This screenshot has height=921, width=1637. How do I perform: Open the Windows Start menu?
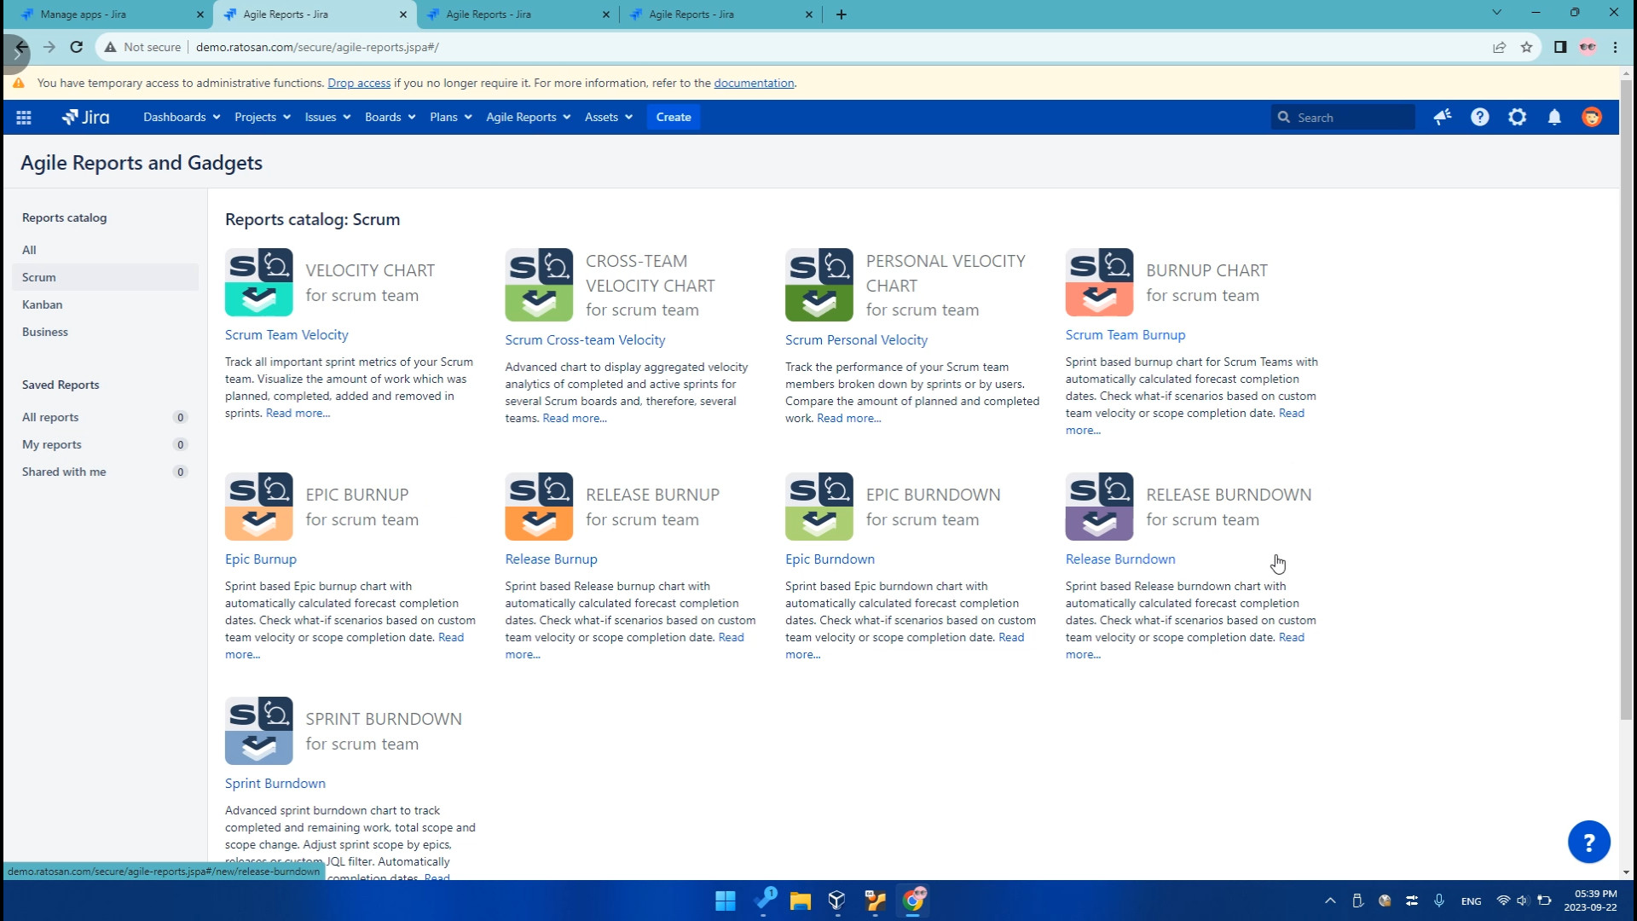click(x=726, y=901)
